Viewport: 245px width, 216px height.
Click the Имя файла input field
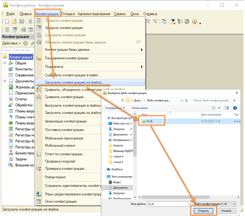point(168,204)
